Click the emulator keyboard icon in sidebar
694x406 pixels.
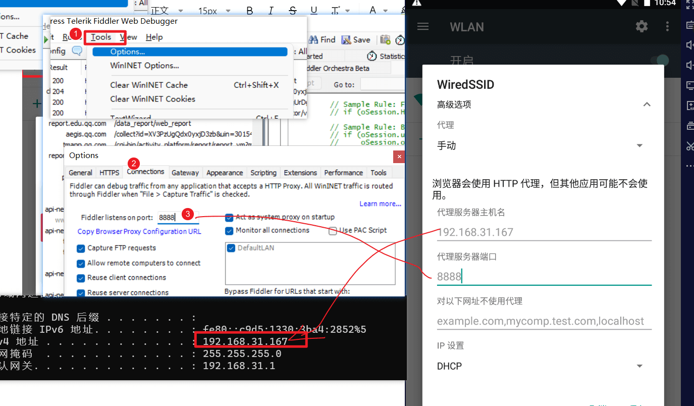(689, 24)
